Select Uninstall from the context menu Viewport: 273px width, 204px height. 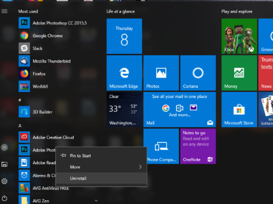coord(78,178)
